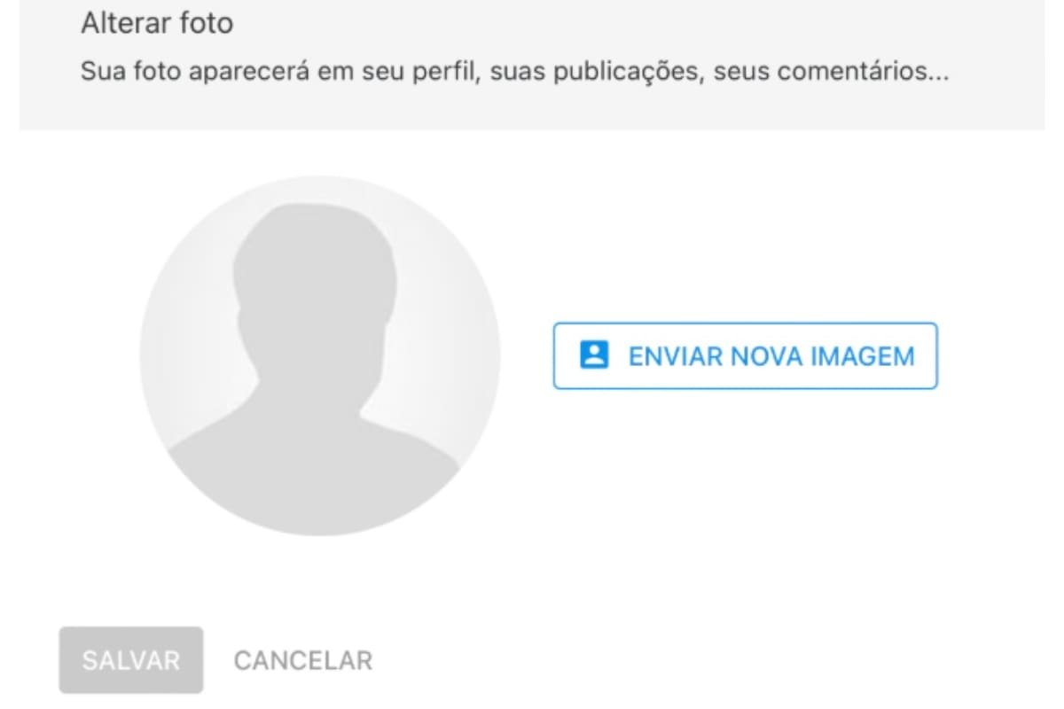Click the ENVIAR NOVA IMAGEM button
This screenshot has width=1064, height=709.
point(746,355)
